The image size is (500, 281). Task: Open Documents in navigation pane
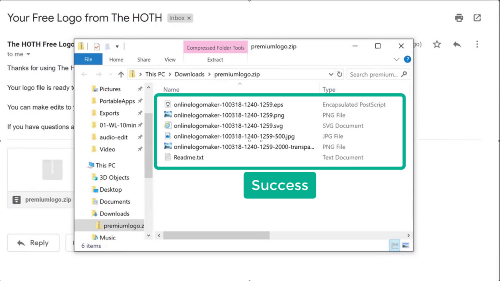tap(115, 201)
